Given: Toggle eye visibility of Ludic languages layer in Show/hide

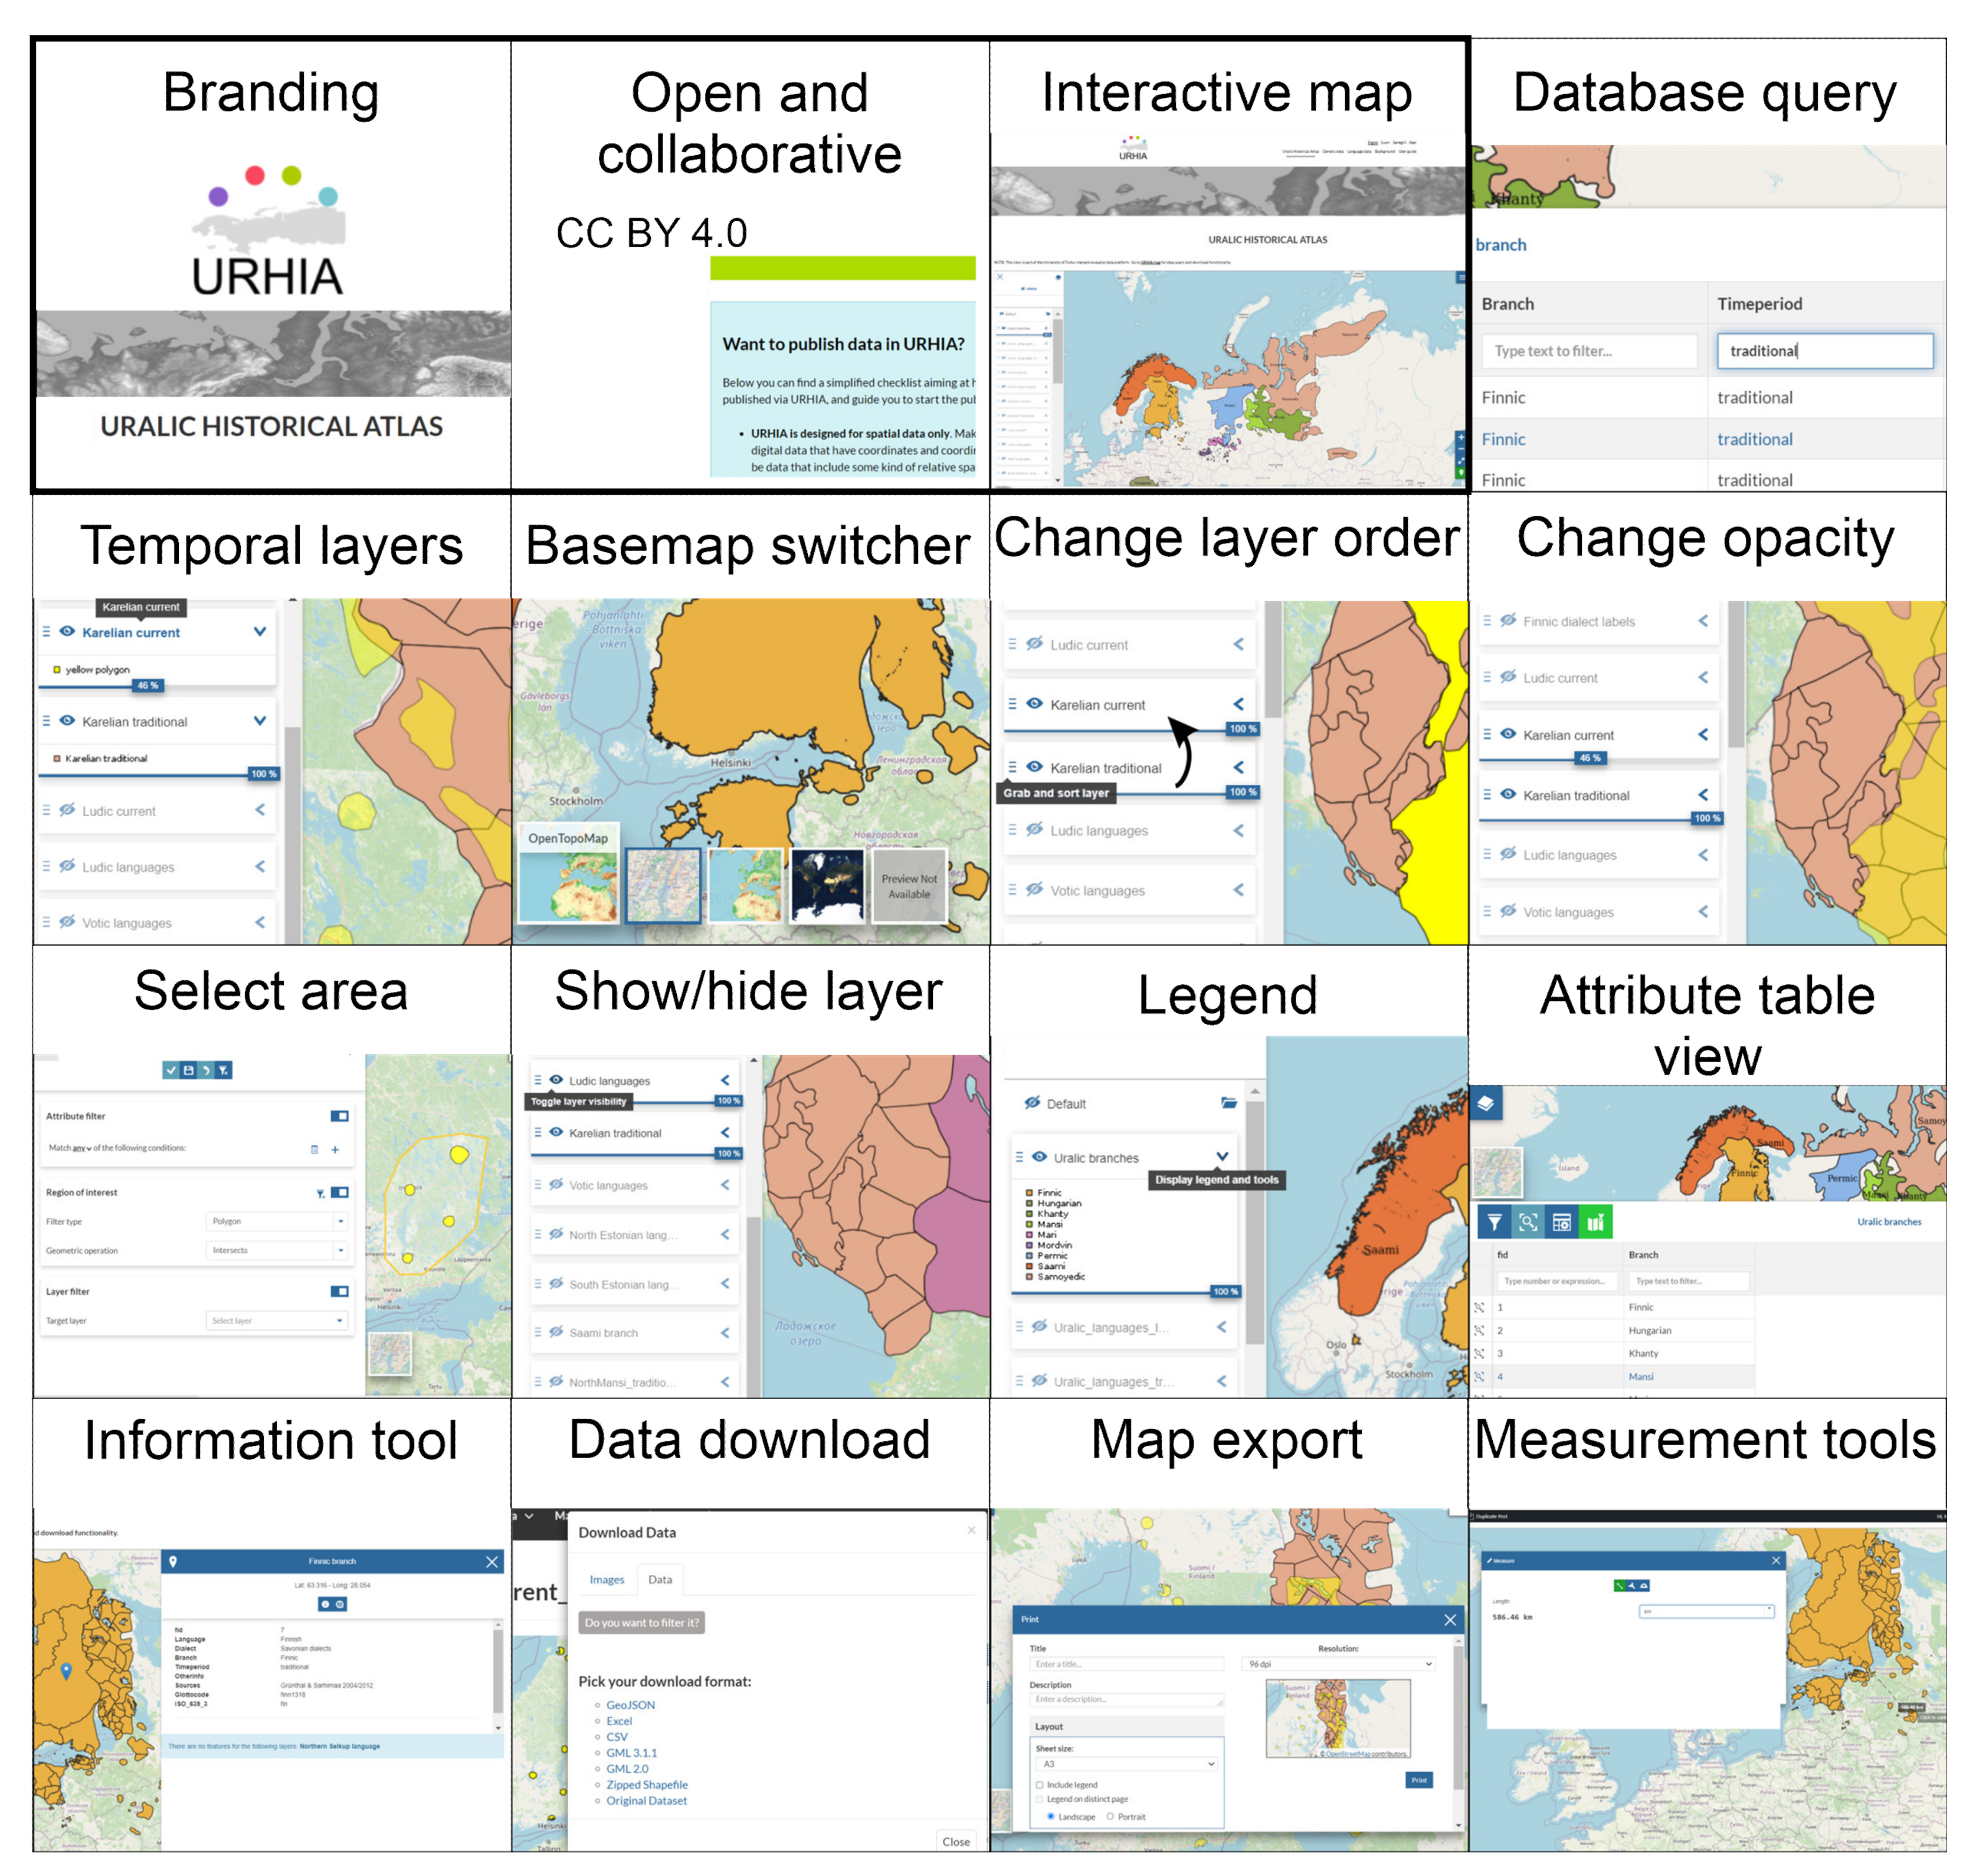Looking at the screenshot, I should point(556,1080).
